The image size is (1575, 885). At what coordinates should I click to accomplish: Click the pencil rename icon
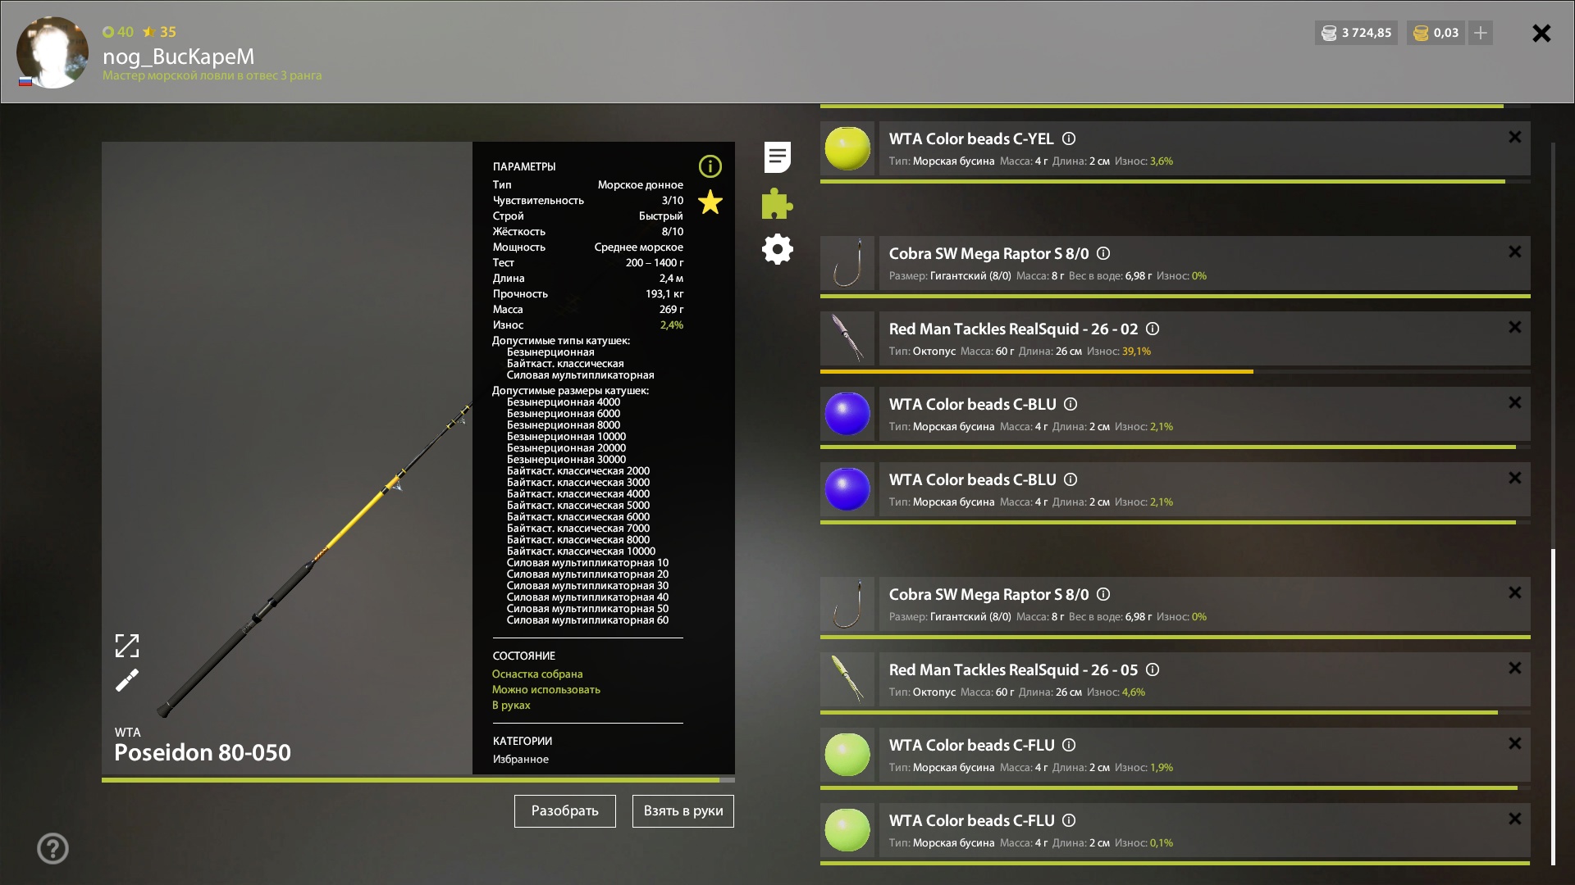(127, 680)
